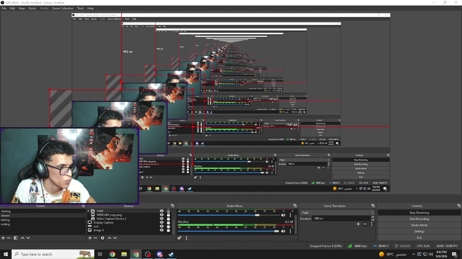Remove selected source with minus icon
Viewport: 462px width, 259px height.
(x=96, y=238)
